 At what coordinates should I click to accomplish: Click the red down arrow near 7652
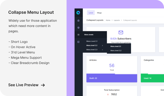point(108,94)
